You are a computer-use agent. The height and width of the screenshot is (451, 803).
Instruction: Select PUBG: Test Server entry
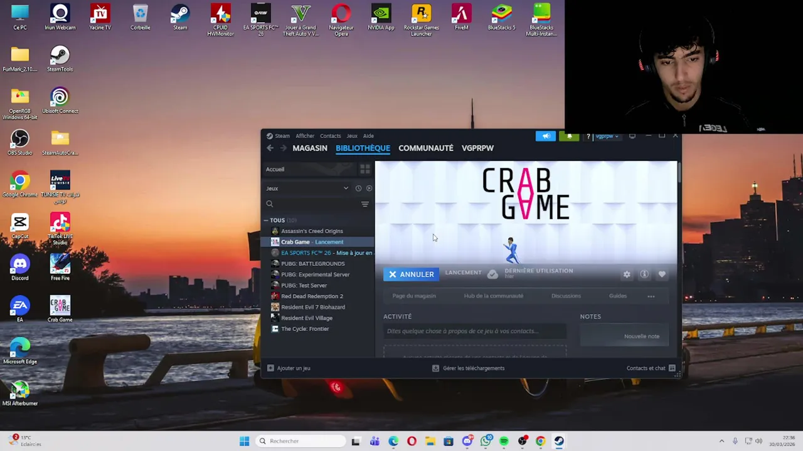(x=304, y=286)
